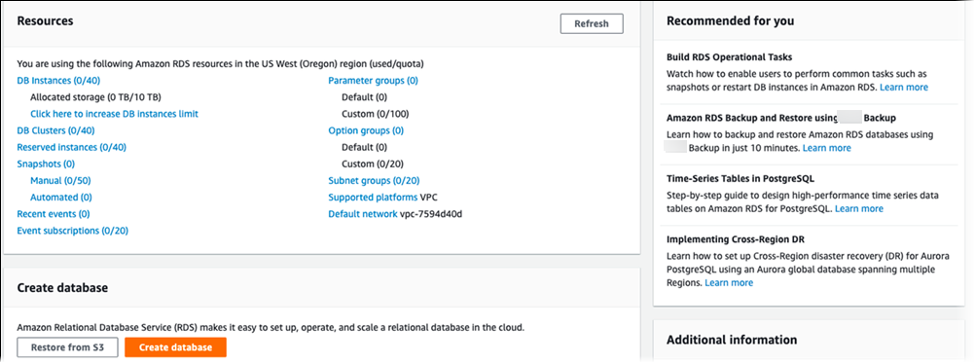975x363 pixels.
Task: Click the Additional information heading
Action: [x=732, y=340]
